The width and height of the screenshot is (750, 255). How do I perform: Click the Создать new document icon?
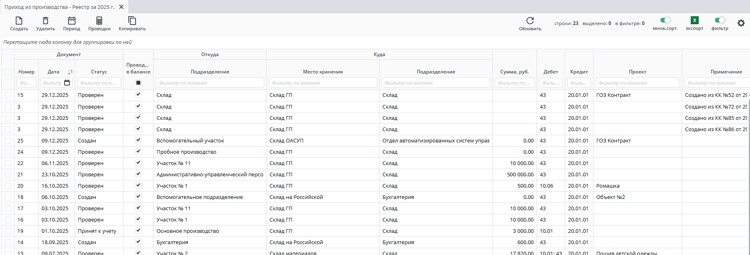[x=19, y=21]
